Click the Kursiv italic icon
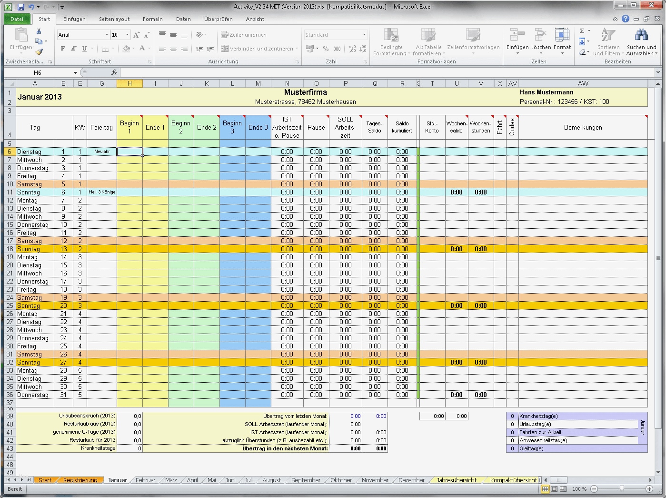Image resolution: width=666 pixels, height=498 pixels. [72, 49]
